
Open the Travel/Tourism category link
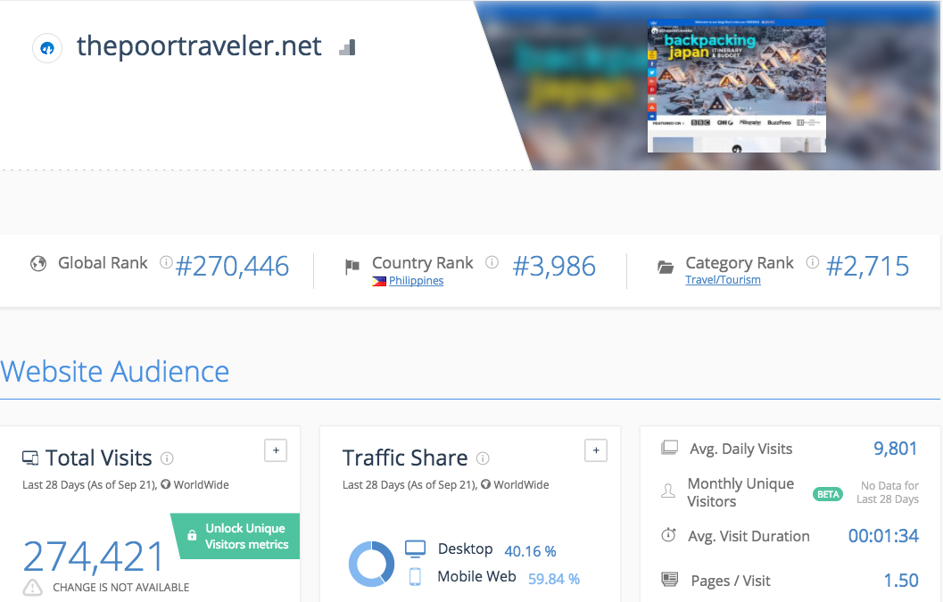(x=723, y=280)
